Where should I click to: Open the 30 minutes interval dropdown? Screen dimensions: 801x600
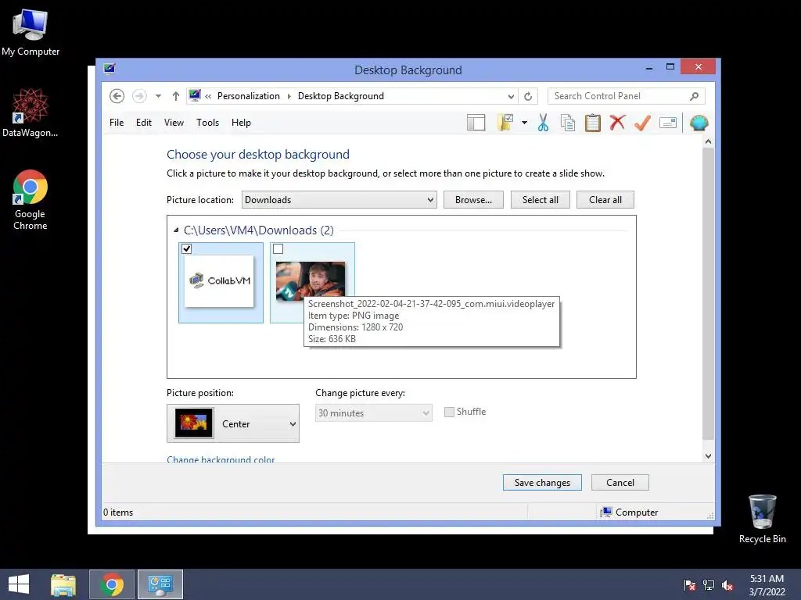click(x=373, y=412)
